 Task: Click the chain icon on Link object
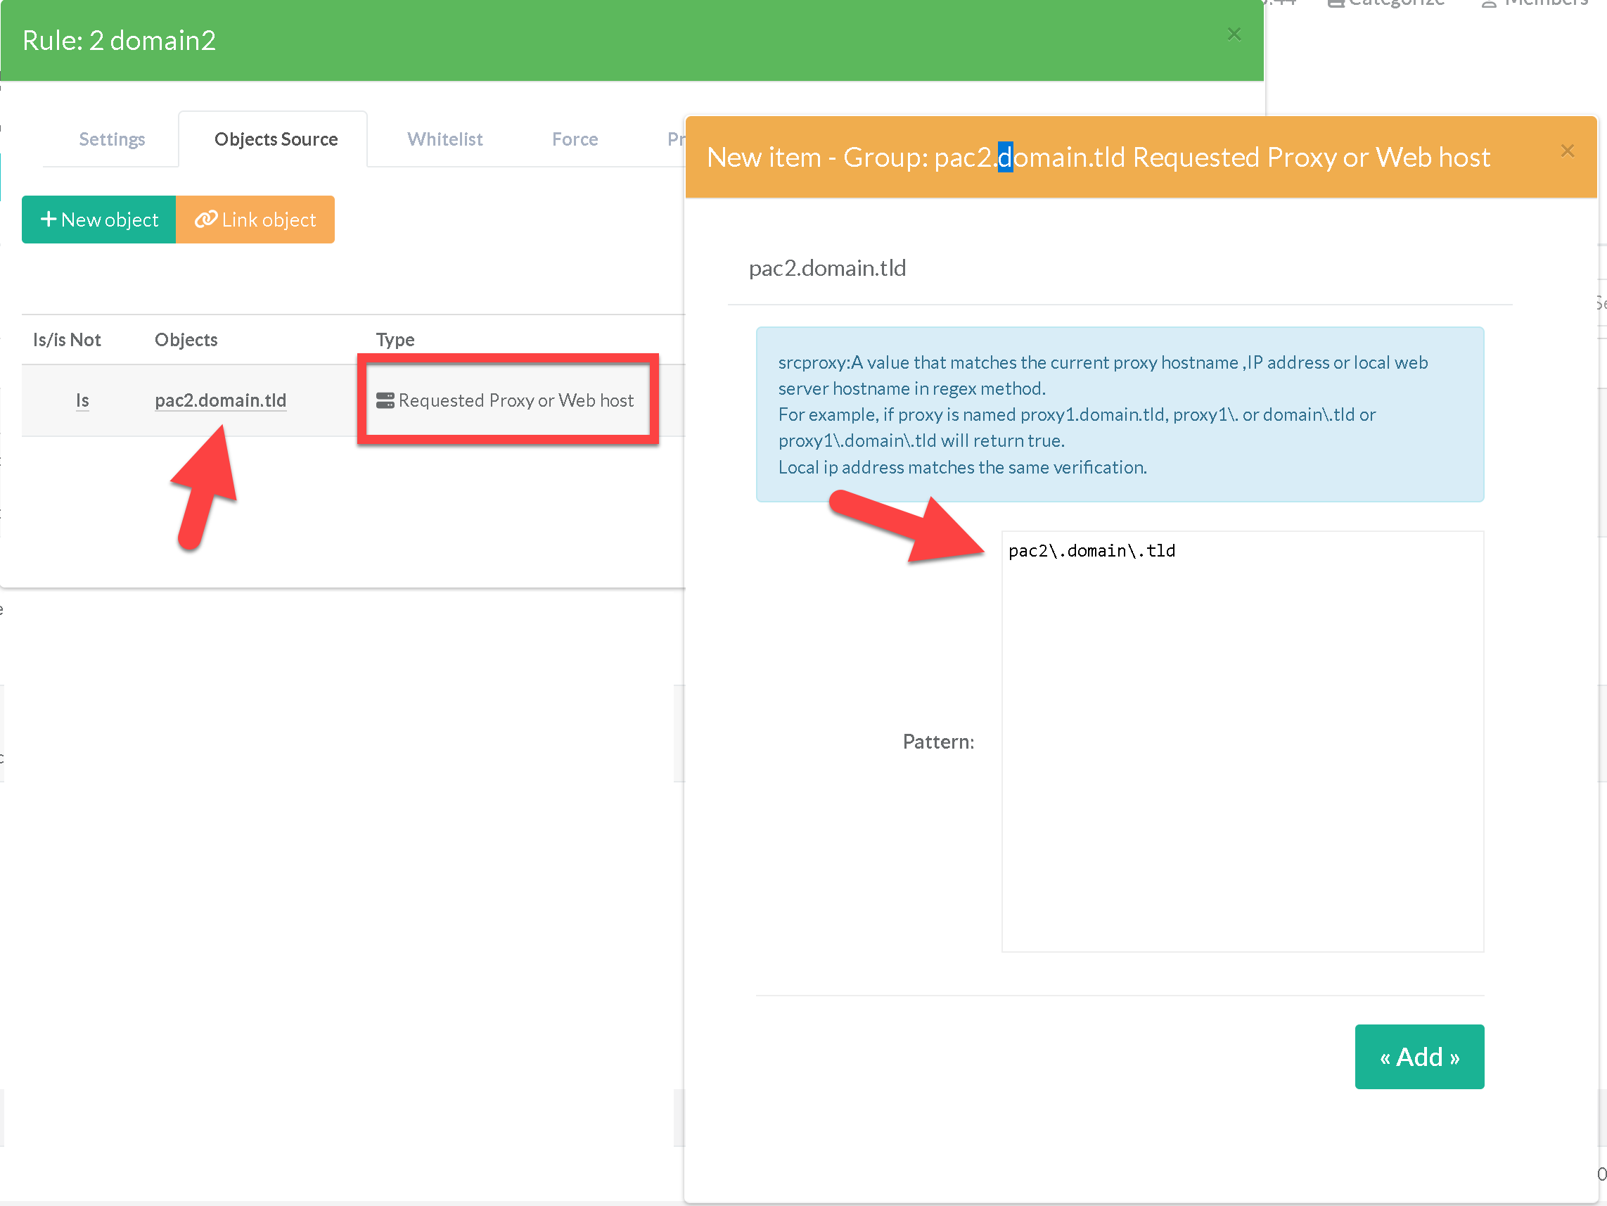[x=205, y=219]
